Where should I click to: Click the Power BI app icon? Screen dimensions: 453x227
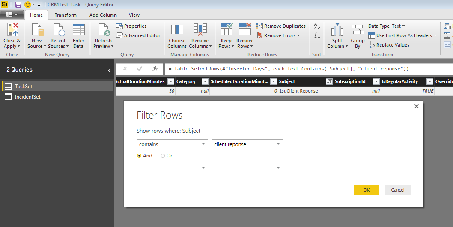(x=5, y=5)
